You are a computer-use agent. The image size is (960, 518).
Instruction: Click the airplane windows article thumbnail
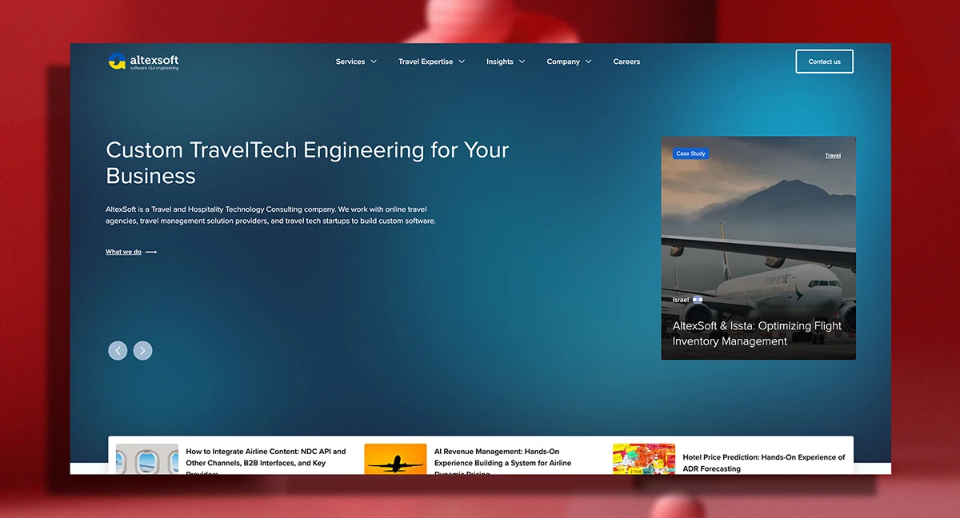(x=147, y=460)
